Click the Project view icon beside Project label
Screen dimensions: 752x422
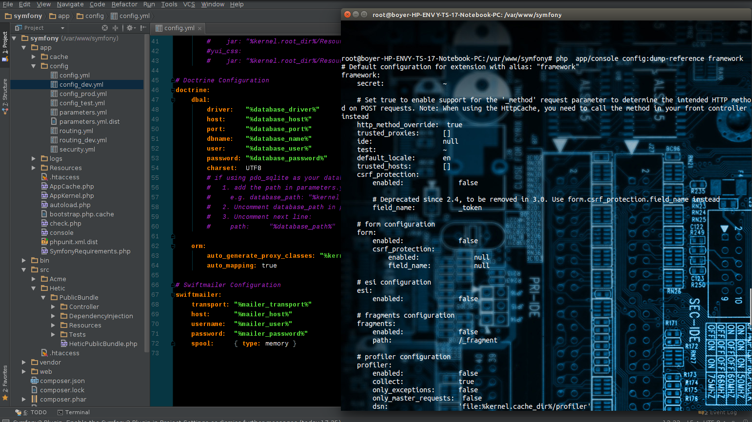(x=18, y=28)
